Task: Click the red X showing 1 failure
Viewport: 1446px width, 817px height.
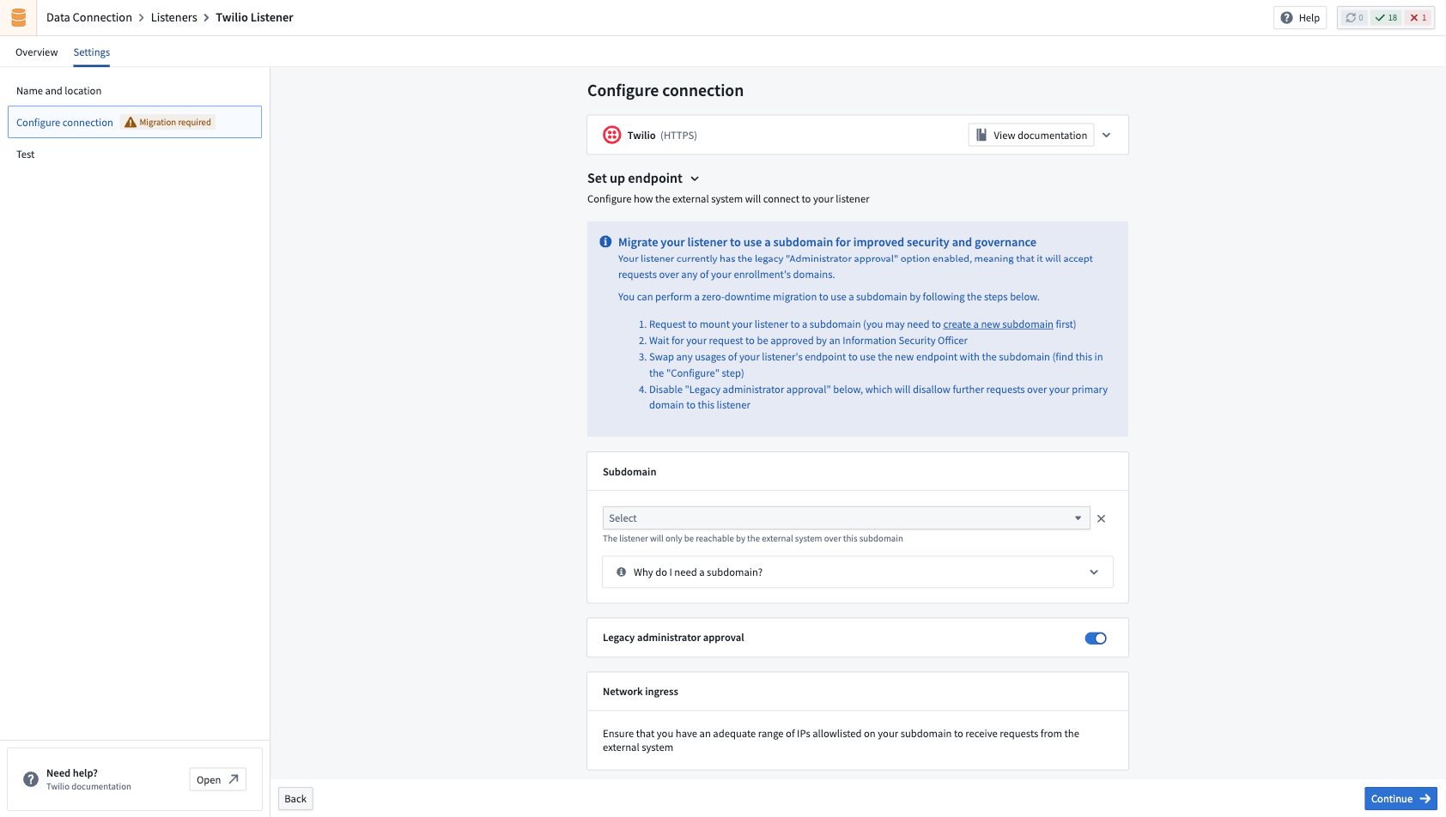Action: coord(1419,16)
